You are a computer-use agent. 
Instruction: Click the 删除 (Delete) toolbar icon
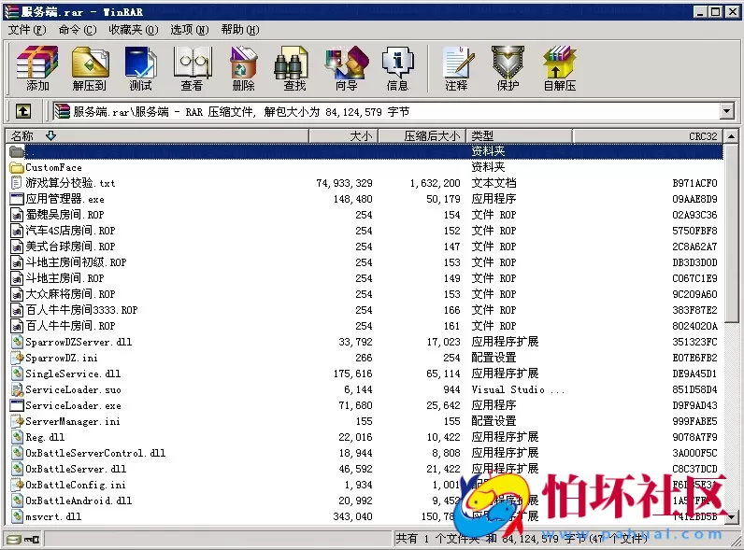pyautogui.click(x=243, y=68)
